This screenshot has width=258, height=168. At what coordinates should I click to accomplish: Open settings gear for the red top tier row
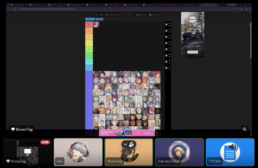click(166, 25)
